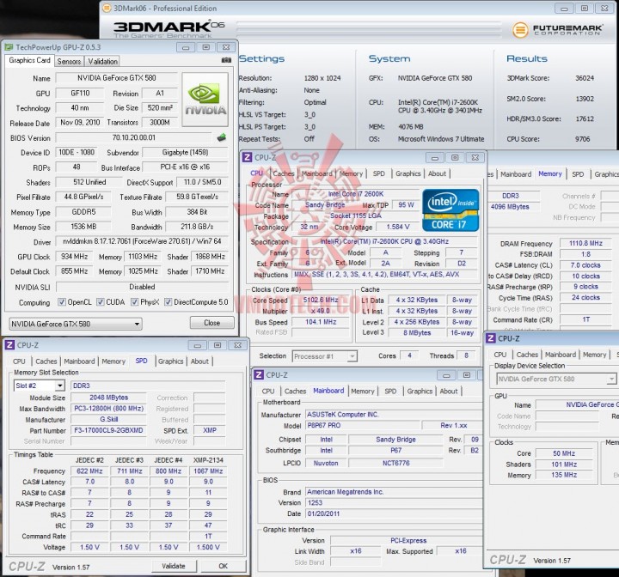Click the GPU Name field in GPU-Z
619x577 pixels.
(x=117, y=78)
